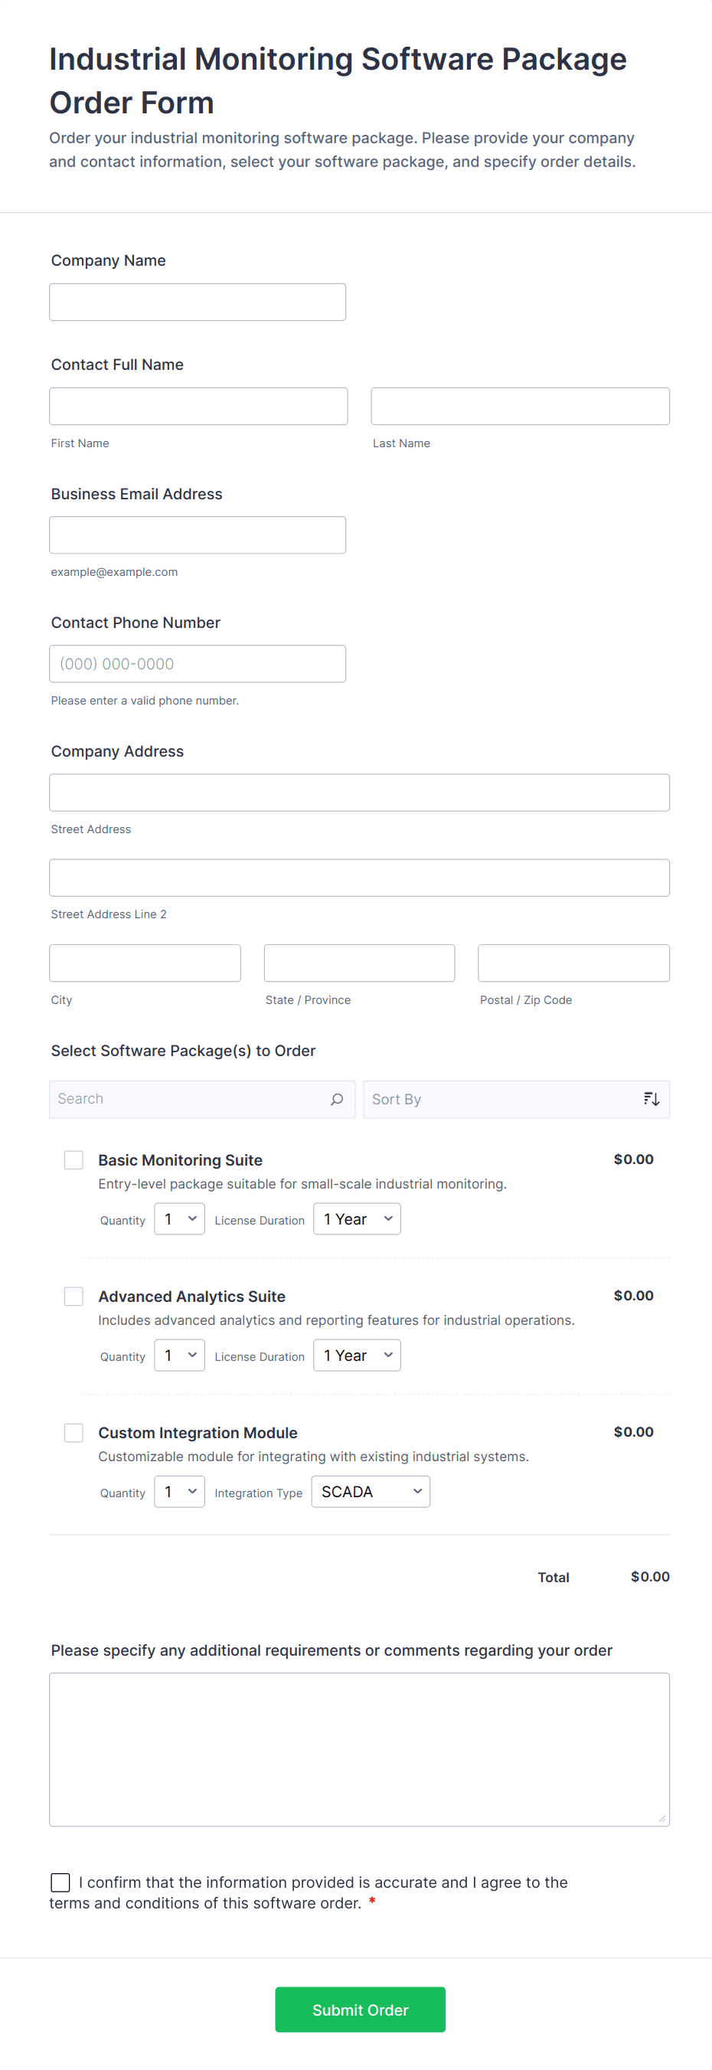Select the Advanced Analytics Suite checkbox
The height and width of the screenshot is (2070, 712).
74,1297
